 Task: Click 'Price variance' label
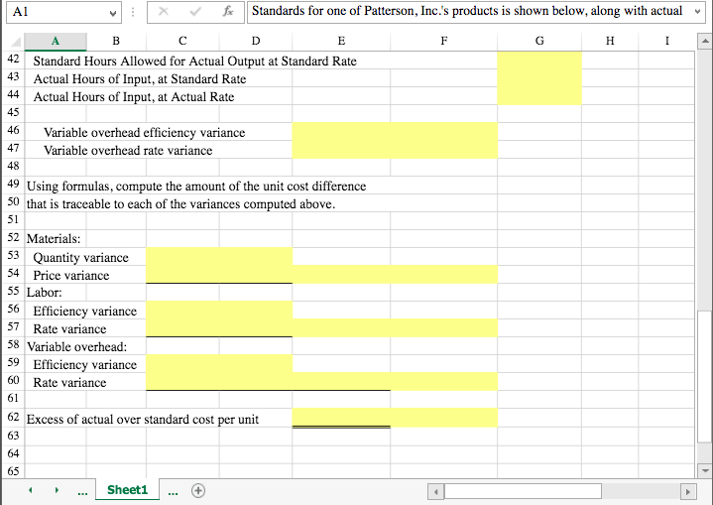[x=71, y=275]
